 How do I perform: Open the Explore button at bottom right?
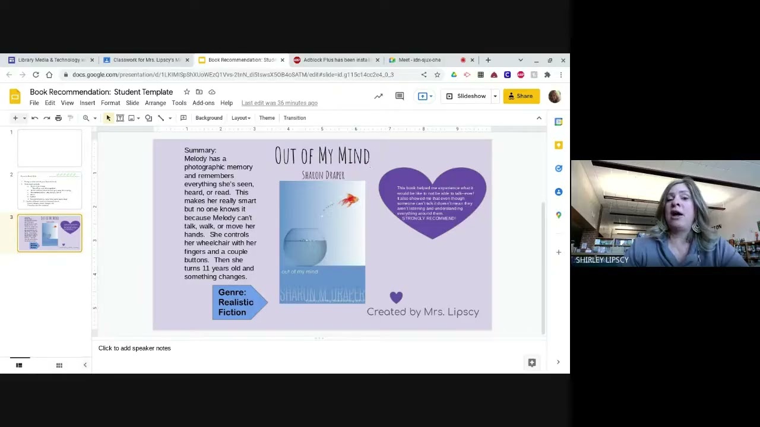(532, 363)
